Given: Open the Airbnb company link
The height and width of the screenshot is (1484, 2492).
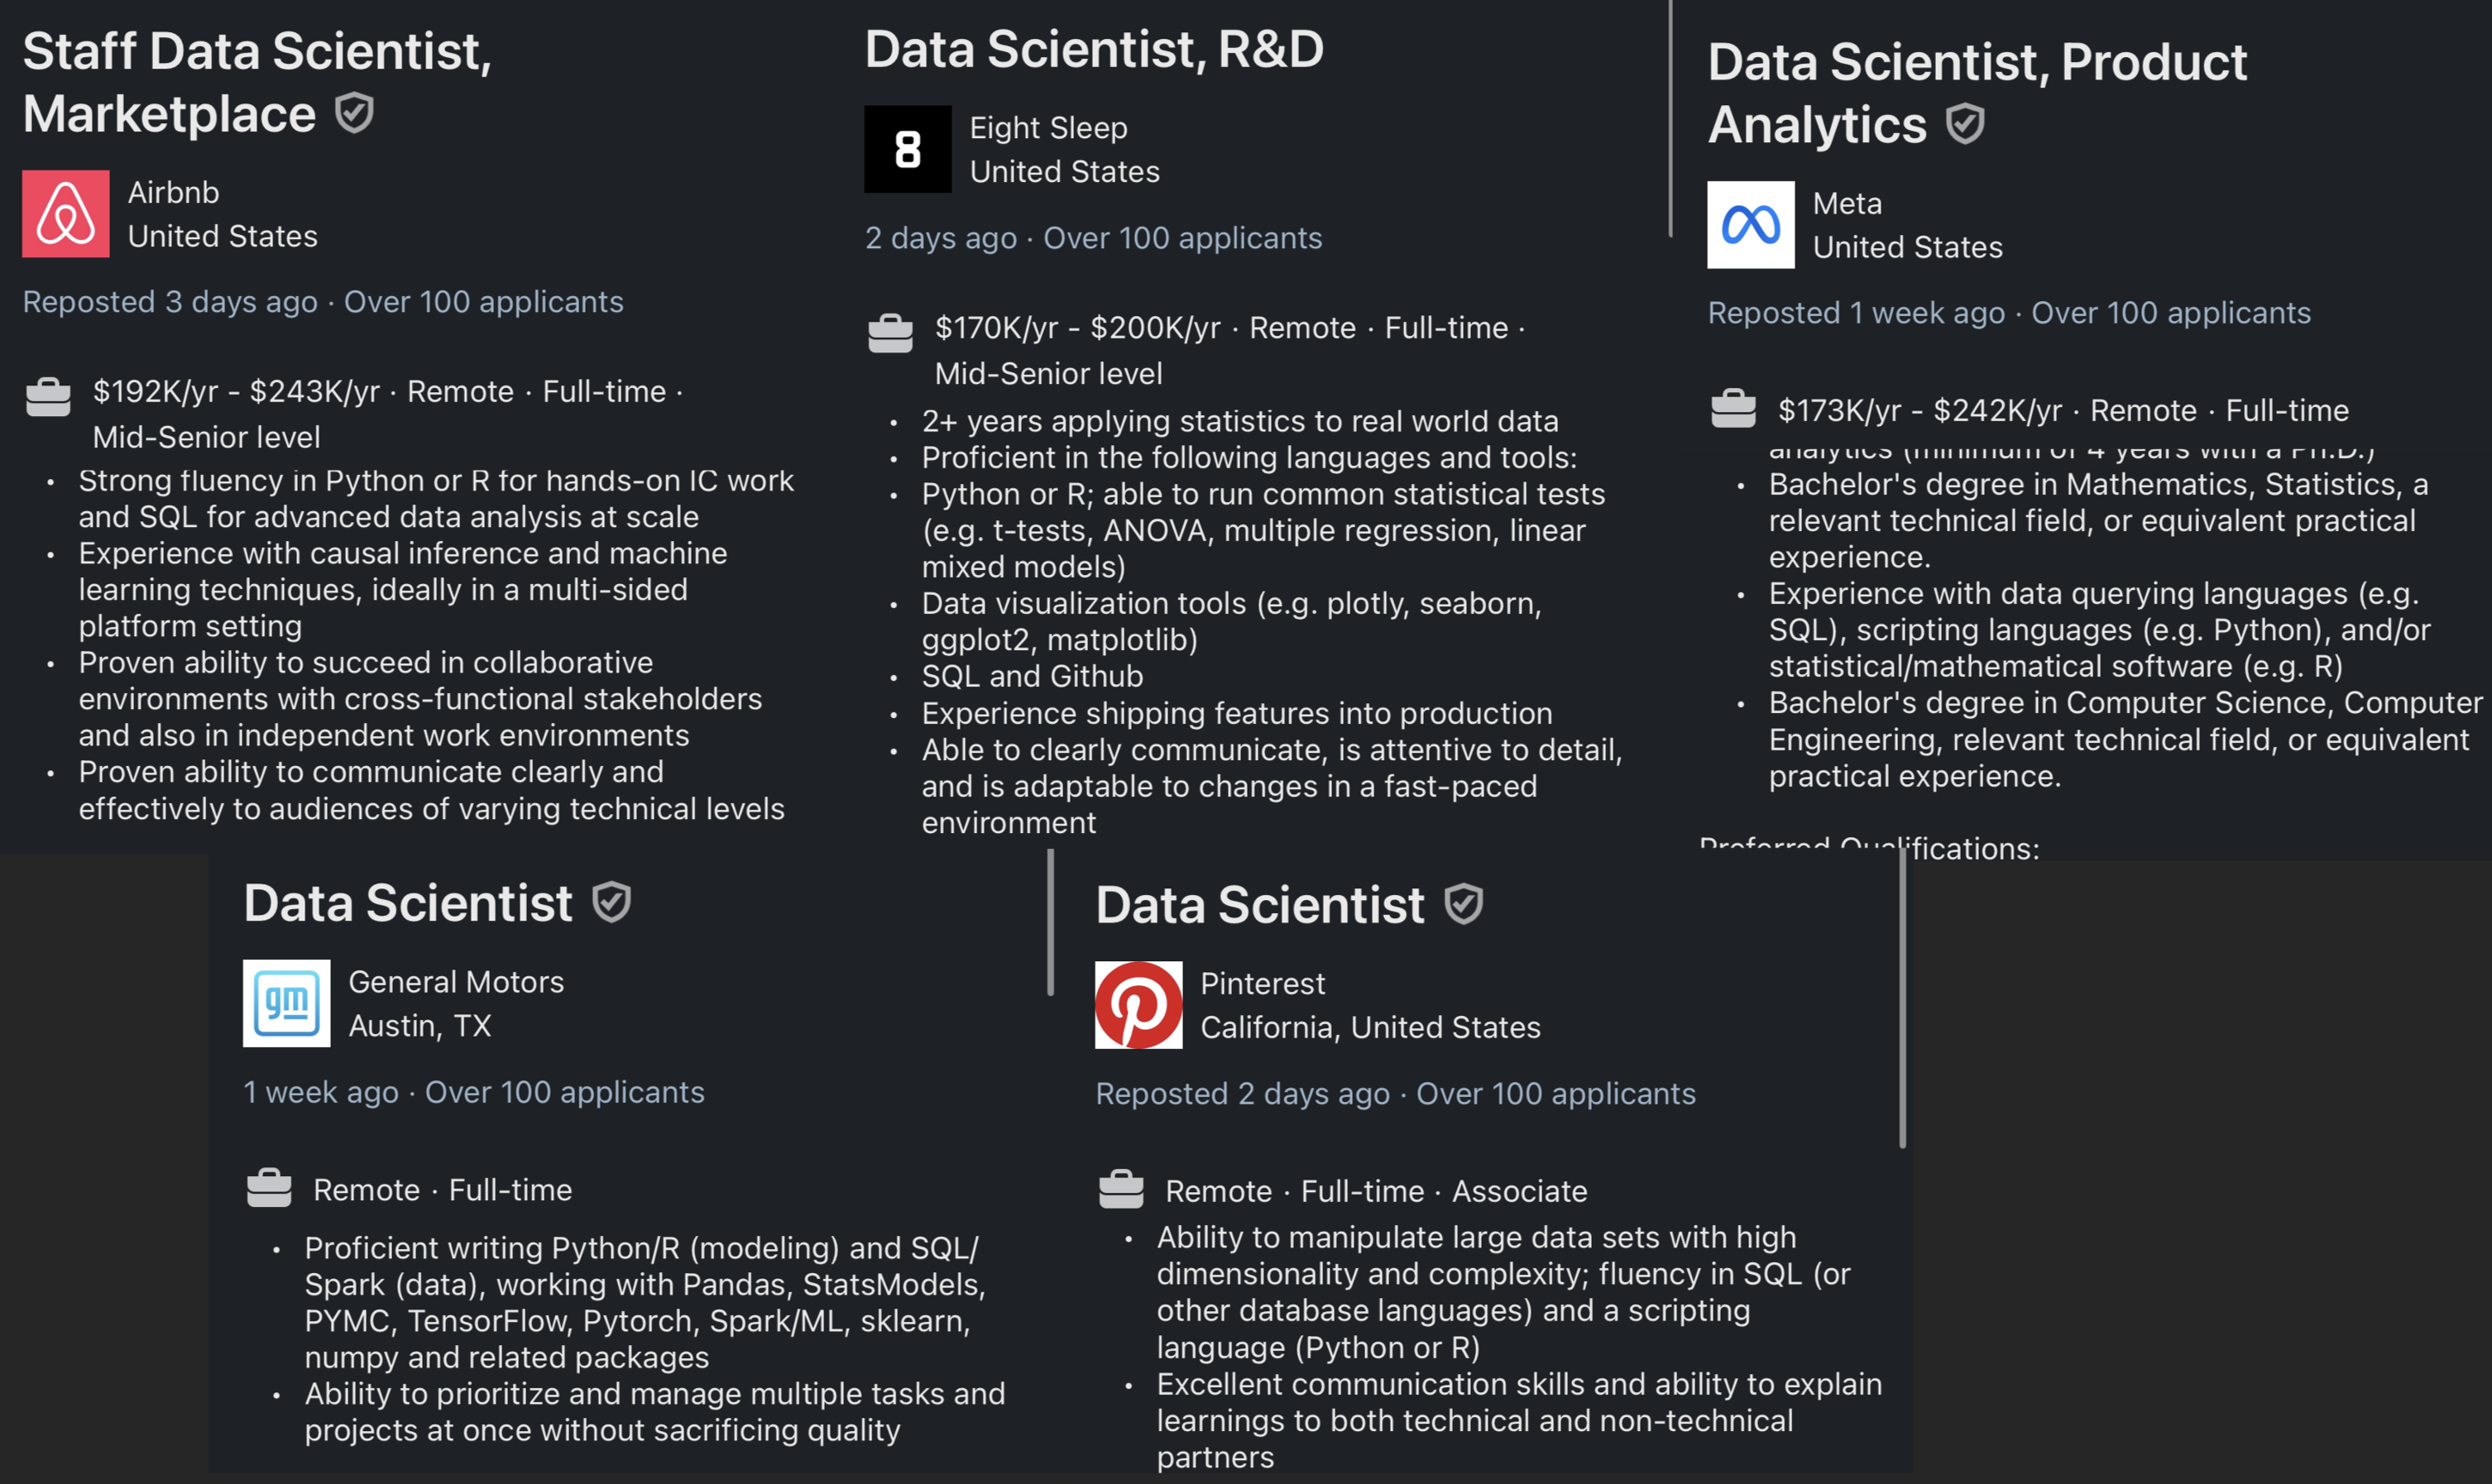Looking at the screenshot, I should [x=173, y=192].
